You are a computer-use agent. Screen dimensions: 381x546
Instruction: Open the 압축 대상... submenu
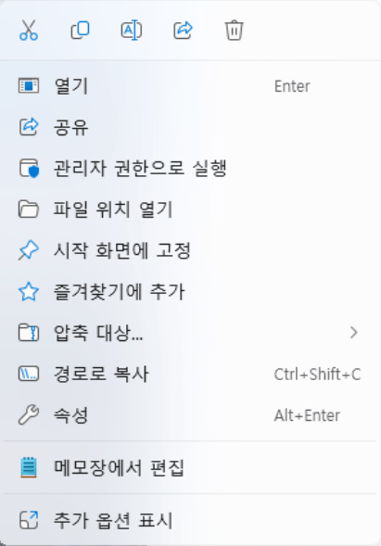coord(190,333)
